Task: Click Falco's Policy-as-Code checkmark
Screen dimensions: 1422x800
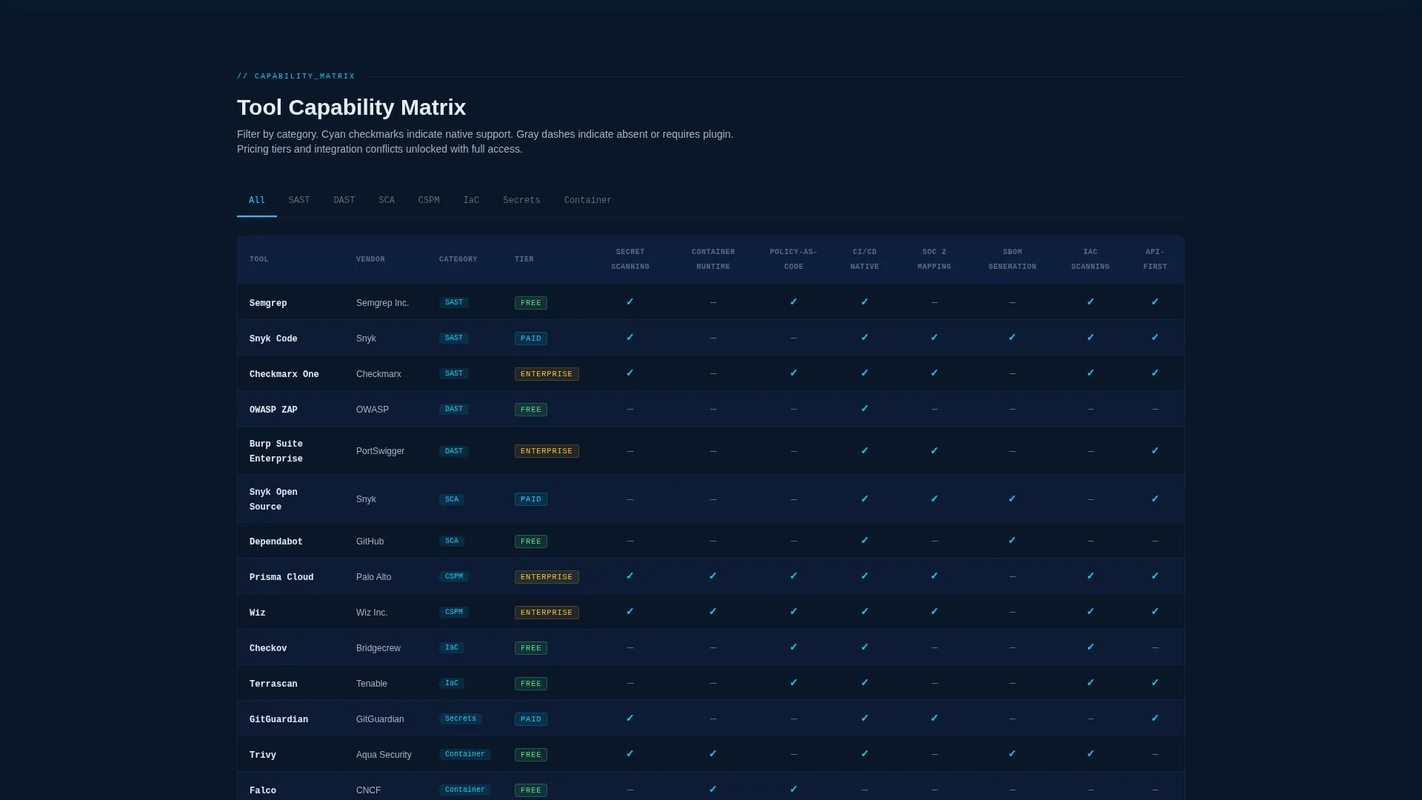Action: (x=794, y=790)
